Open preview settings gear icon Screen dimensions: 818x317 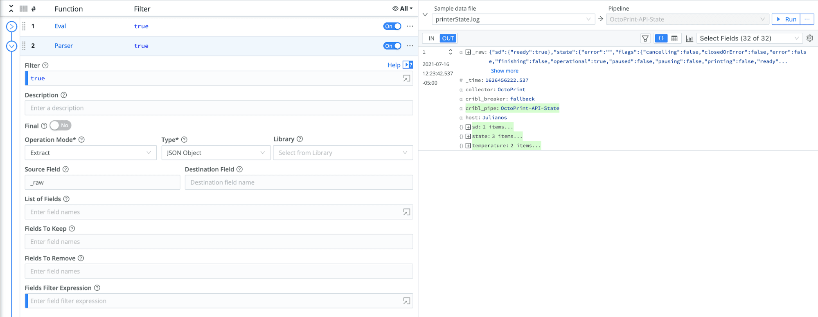tap(809, 38)
